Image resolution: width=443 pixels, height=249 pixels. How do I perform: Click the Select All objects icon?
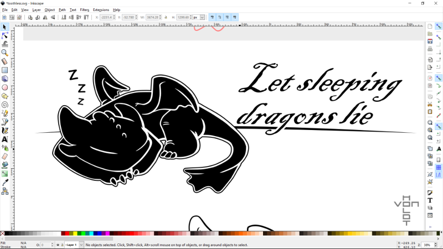pyautogui.click(x=4, y=18)
